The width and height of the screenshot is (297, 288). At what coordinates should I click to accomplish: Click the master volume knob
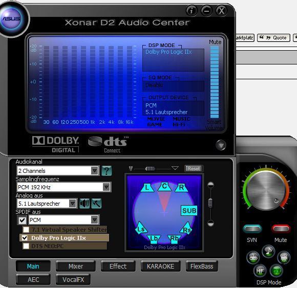point(266,191)
